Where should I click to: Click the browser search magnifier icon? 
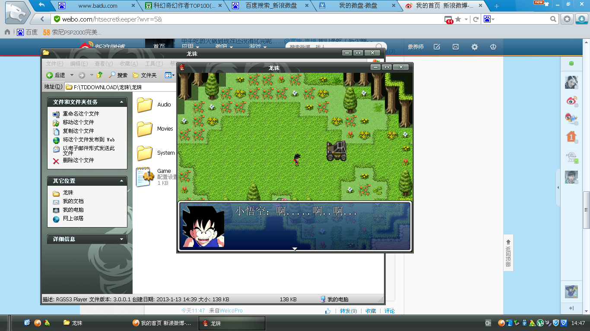pyautogui.click(x=553, y=19)
